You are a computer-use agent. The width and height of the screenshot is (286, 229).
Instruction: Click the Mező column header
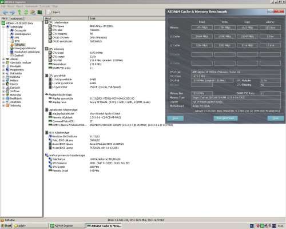click(66, 18)
